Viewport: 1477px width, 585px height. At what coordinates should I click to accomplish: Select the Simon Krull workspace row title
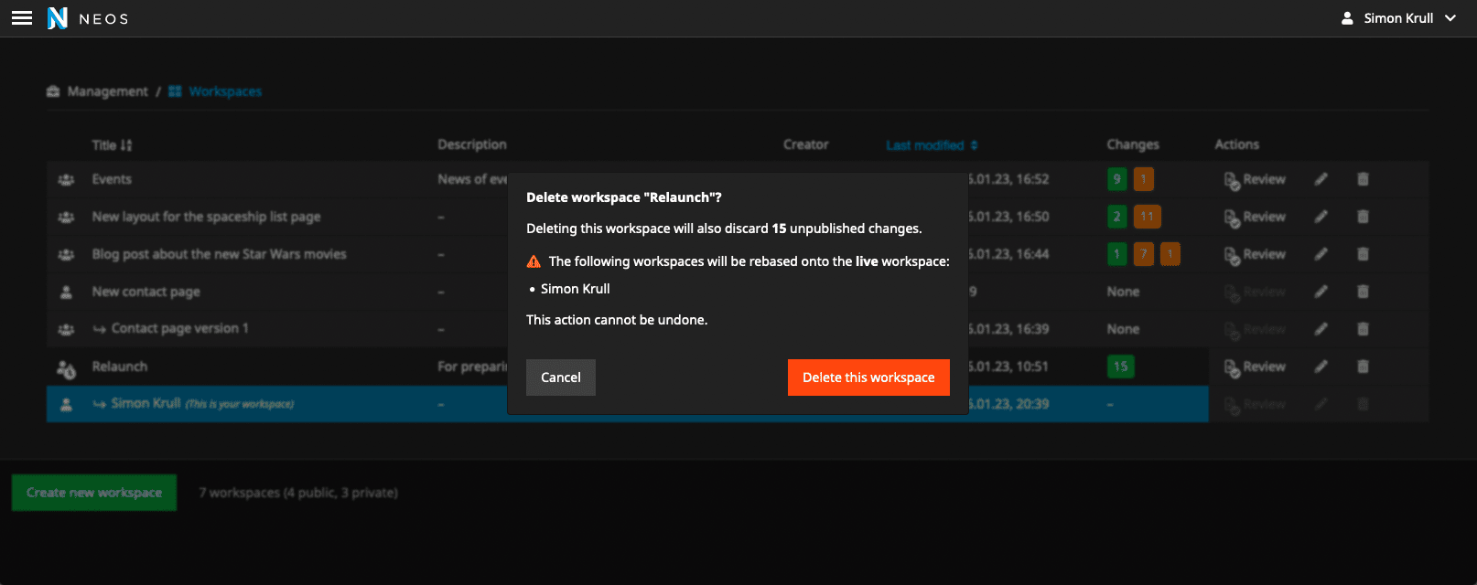(146, 403)
